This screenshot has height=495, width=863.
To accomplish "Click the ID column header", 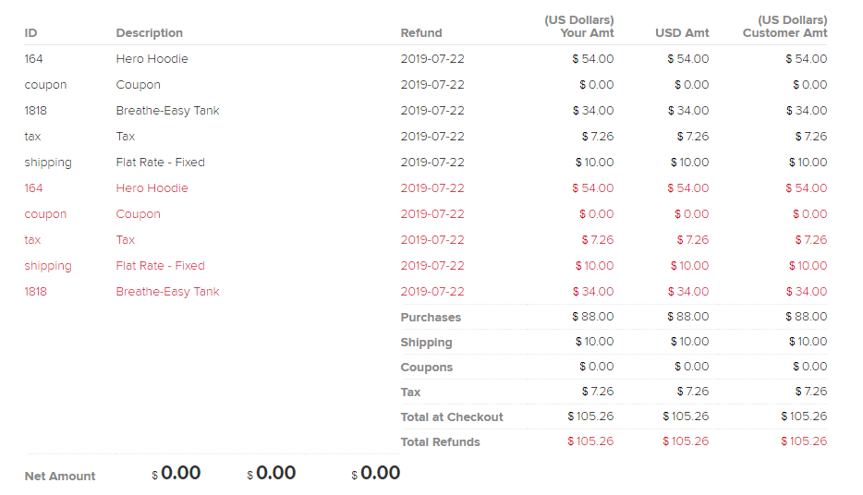I will [x=30, y=33].
